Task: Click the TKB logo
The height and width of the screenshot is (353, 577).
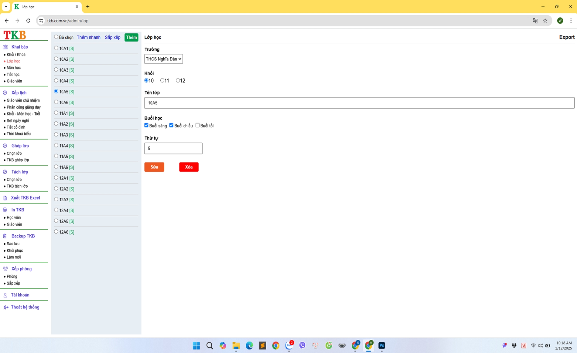Action: pyautogui.click(x=15, y=35)
